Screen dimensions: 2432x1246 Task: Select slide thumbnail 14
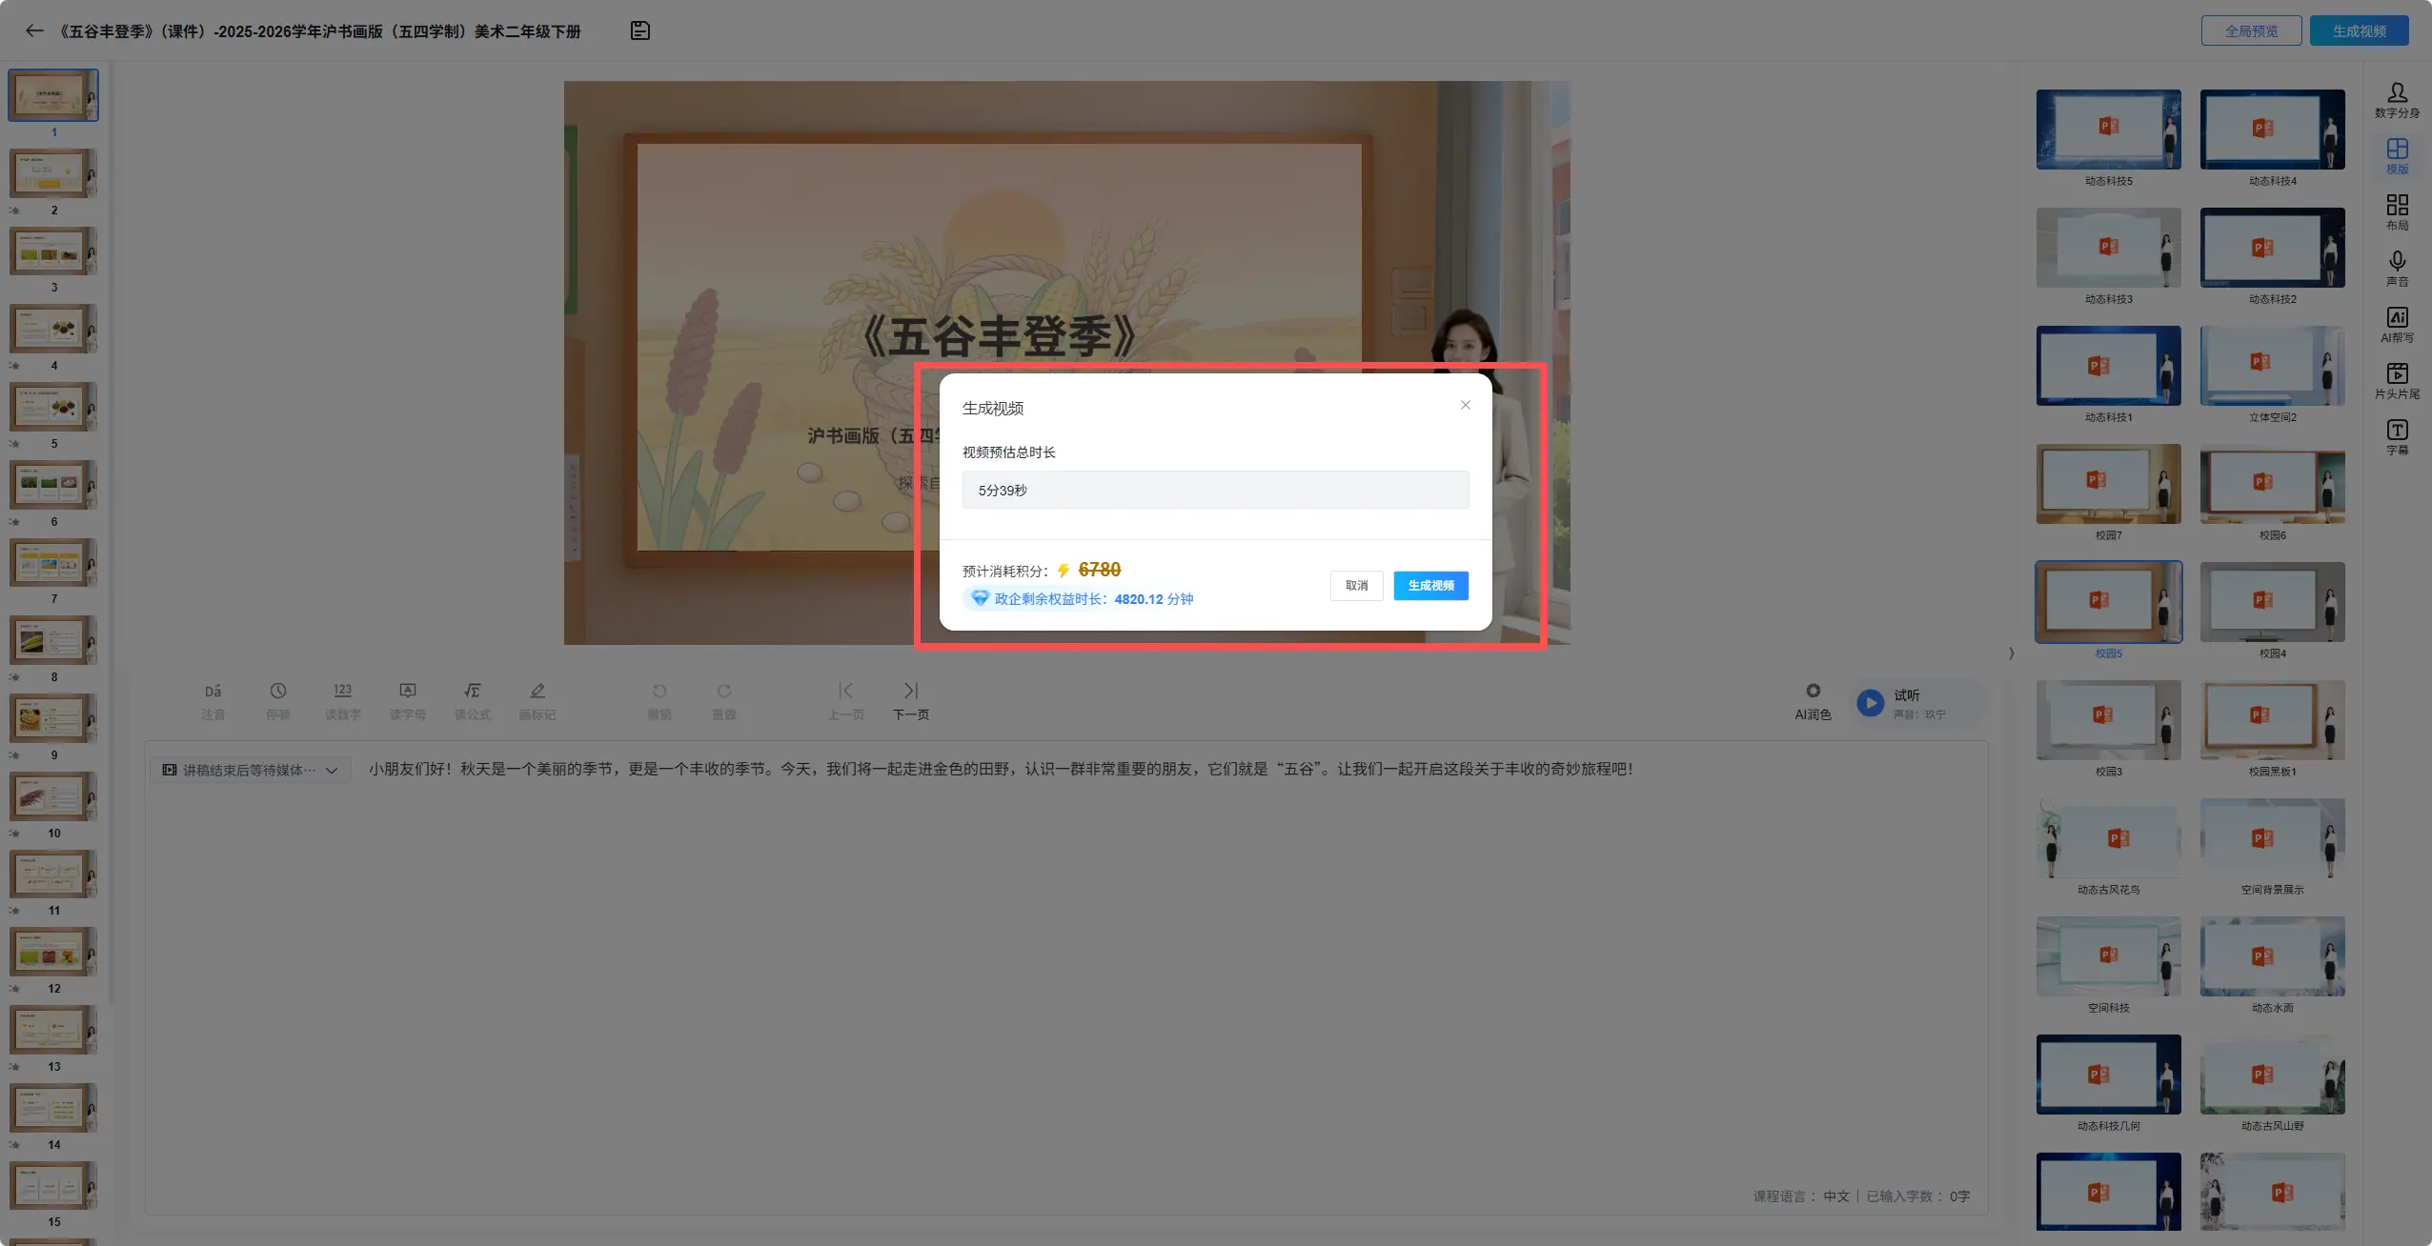coord(53,1108)
